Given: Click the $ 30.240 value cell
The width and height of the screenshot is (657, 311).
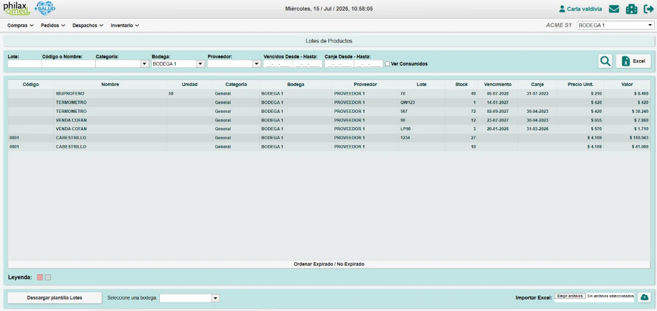Looking at the screenshot, I should pos(627,111).
